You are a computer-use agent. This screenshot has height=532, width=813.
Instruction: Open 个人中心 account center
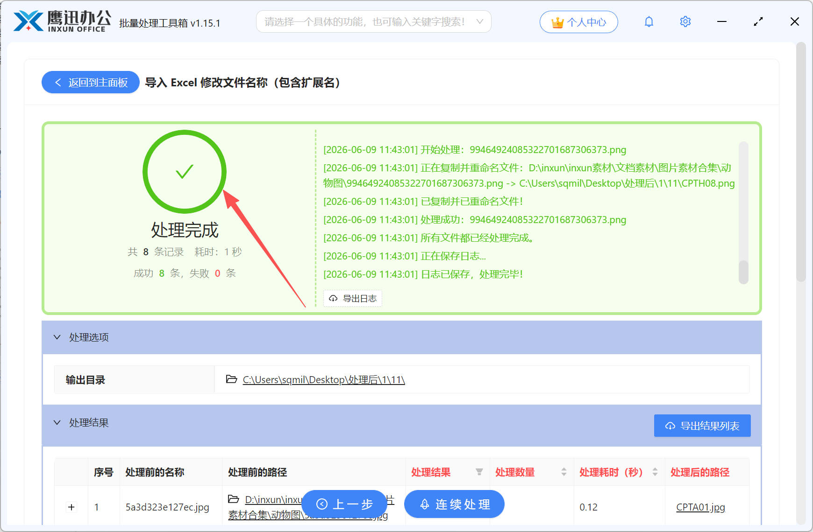pyautogui.click(x=578, y=22)
